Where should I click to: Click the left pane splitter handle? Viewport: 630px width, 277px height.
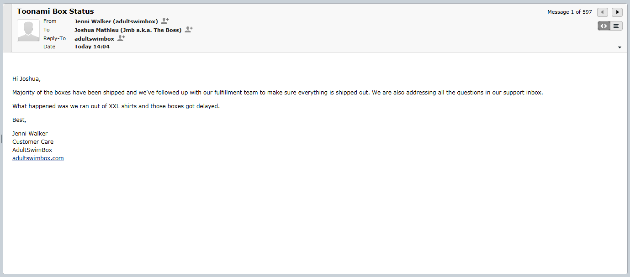(x=1, y=139)
